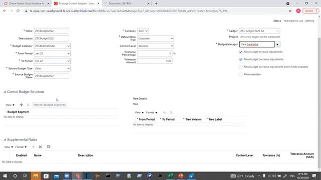
Task: Click the Chrome Update button
Action: [310, 11]
